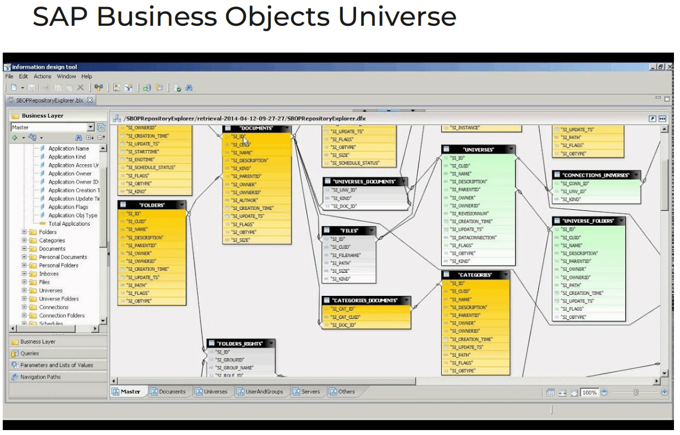Click the Check integrity toolbar icon
The width and height of the screenshot is (680, 435).
[178, 88]
